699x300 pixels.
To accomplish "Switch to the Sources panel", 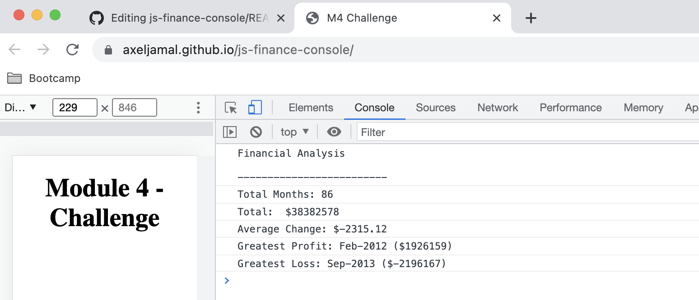I will (x=435, y=108).
